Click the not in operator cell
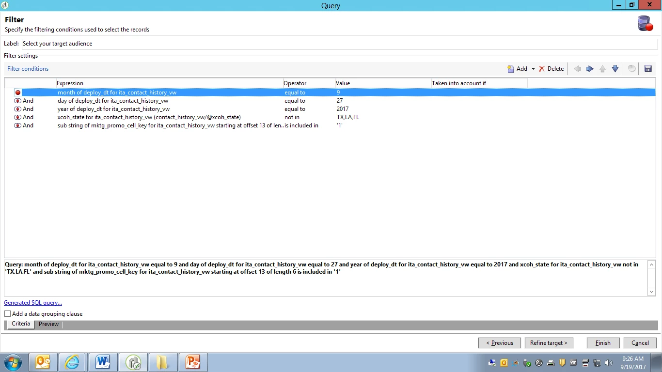The width and height of the screenshot is (662, 372). coord(292,117)
